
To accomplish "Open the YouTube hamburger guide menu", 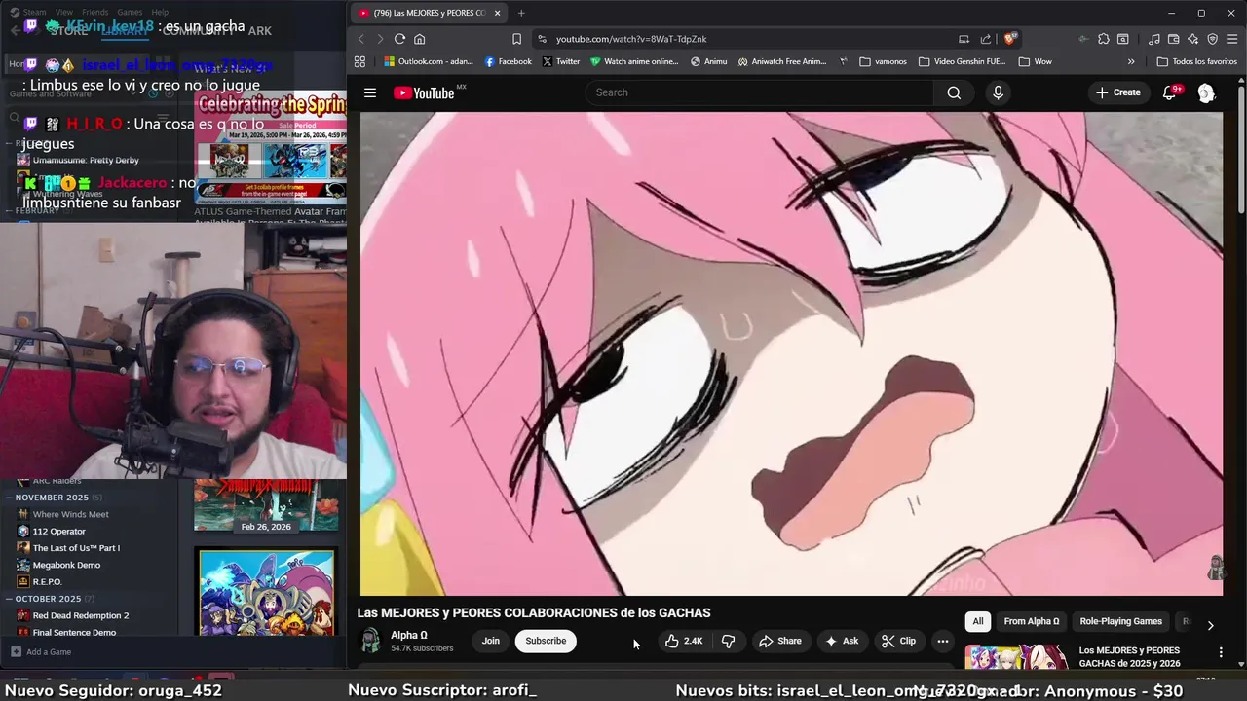I will tap(370, 92).
